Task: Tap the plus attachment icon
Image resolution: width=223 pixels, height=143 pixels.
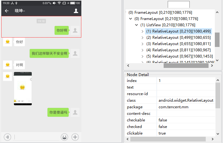Action: 75,137
